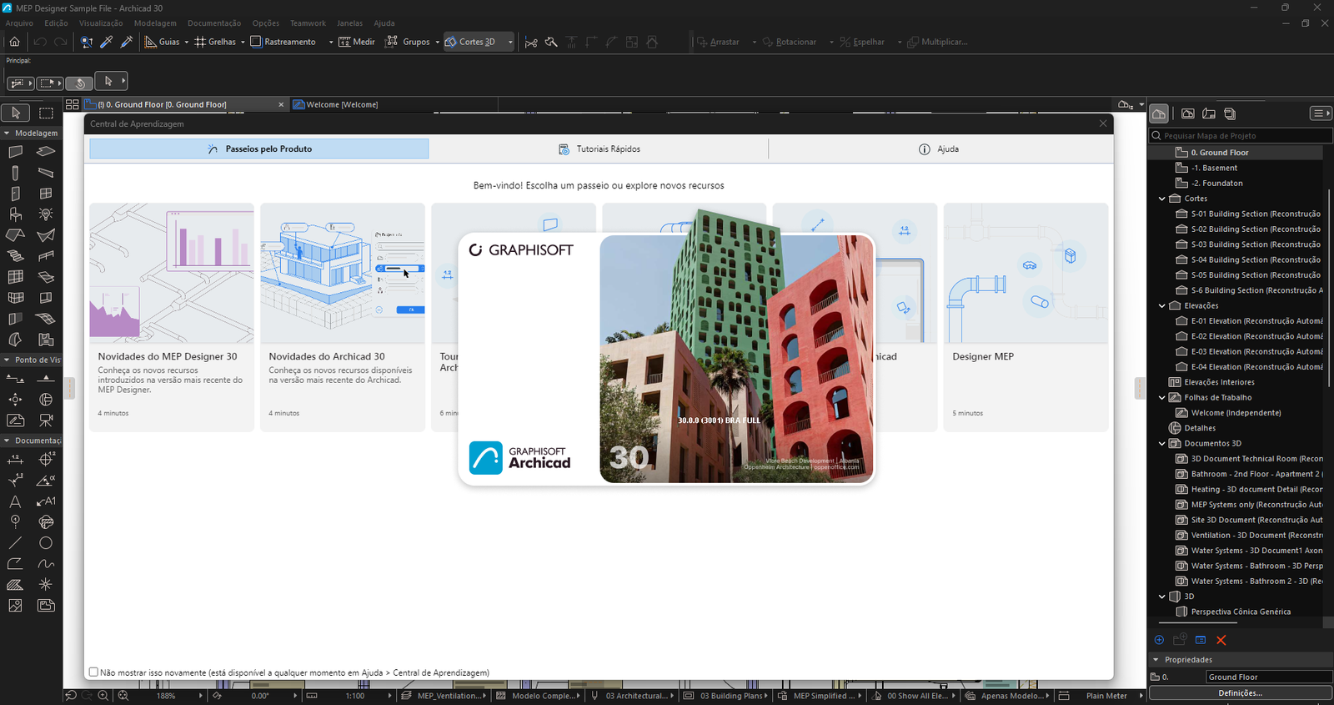1334x705 pixels.
Task: Pick the Camera tool
Action: coord(46,420)
